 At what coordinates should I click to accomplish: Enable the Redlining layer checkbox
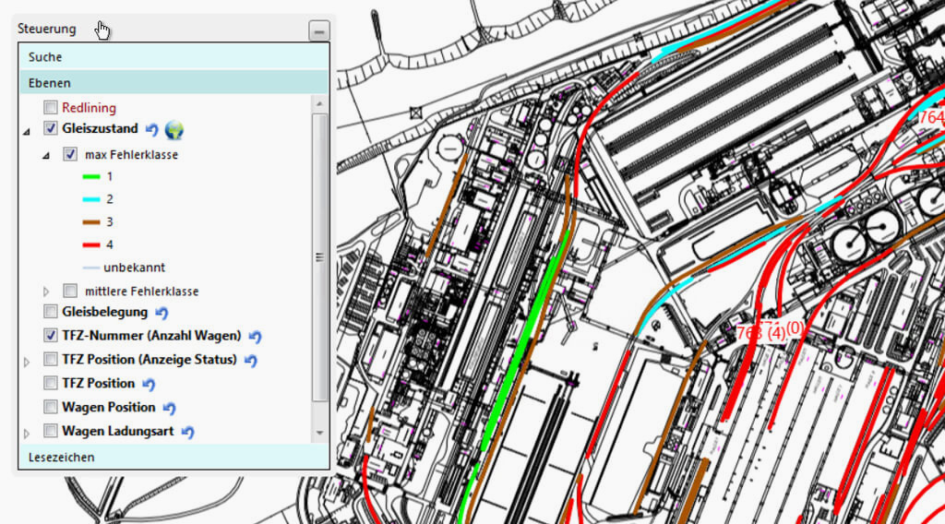[51, 108]
